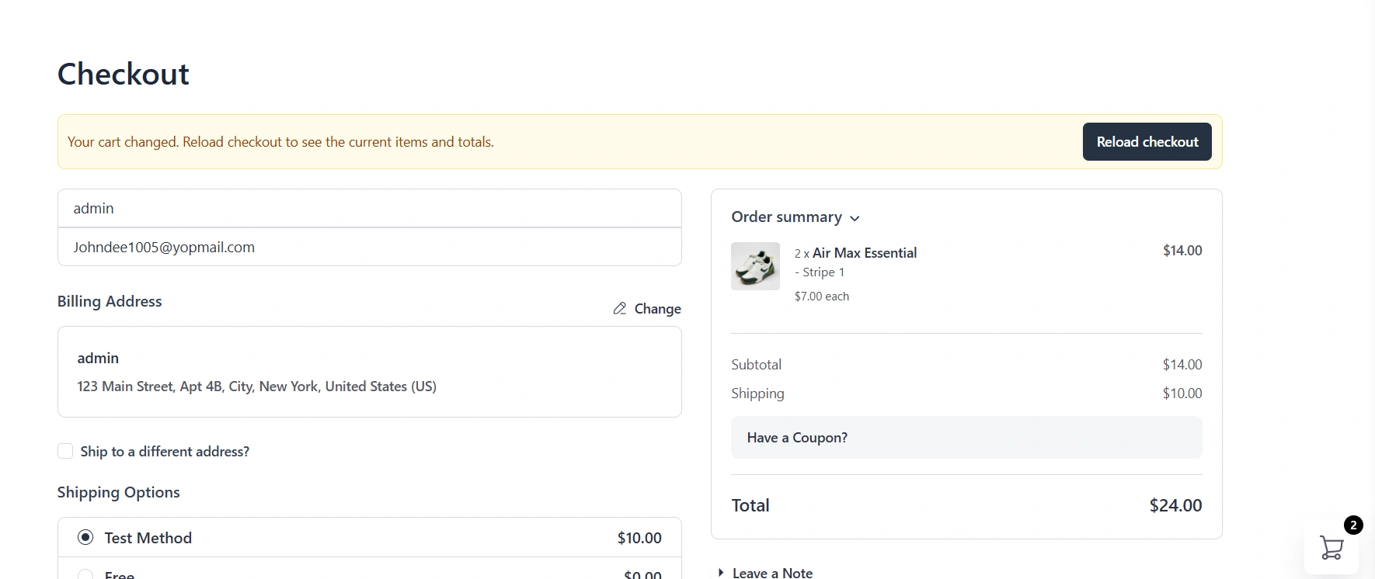
Task: Click the Subtotal value $14.00
Action: tap(1182, 365)
